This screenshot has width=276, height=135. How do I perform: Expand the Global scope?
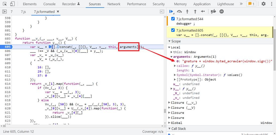click(x=169, y=123)
